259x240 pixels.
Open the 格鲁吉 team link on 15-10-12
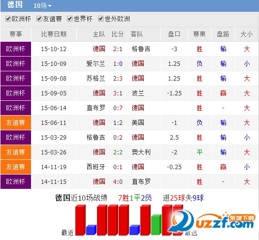point(141,49)
